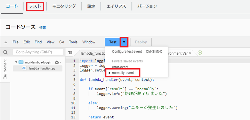Open the エイリアス tab
Image resolution: width=250 pixels, height=120 pixels.
click(x=116, y=6)
